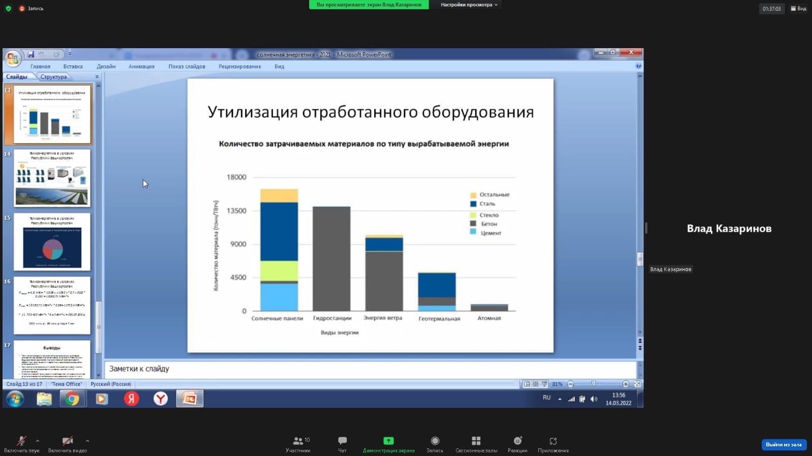Open the Анимация ribbon tab
The height and width of the screenshot is (456, 812).
click(x=141, y=66)
